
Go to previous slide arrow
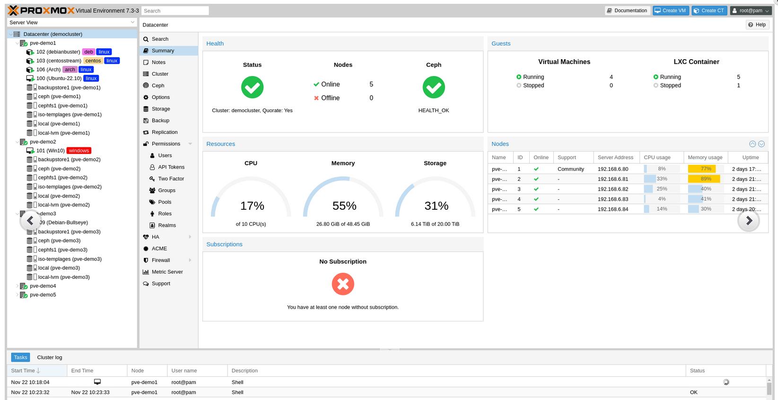(30, 221)
